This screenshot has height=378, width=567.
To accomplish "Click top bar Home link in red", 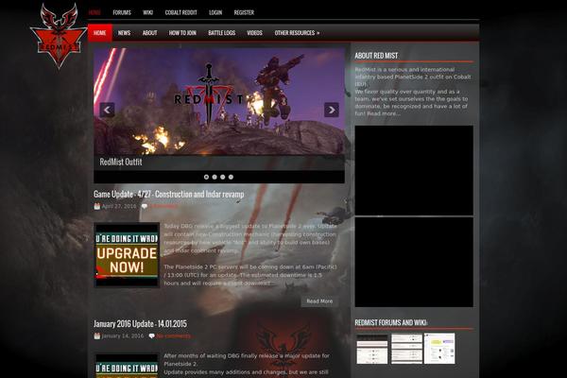I will click(x=94, y=12).
